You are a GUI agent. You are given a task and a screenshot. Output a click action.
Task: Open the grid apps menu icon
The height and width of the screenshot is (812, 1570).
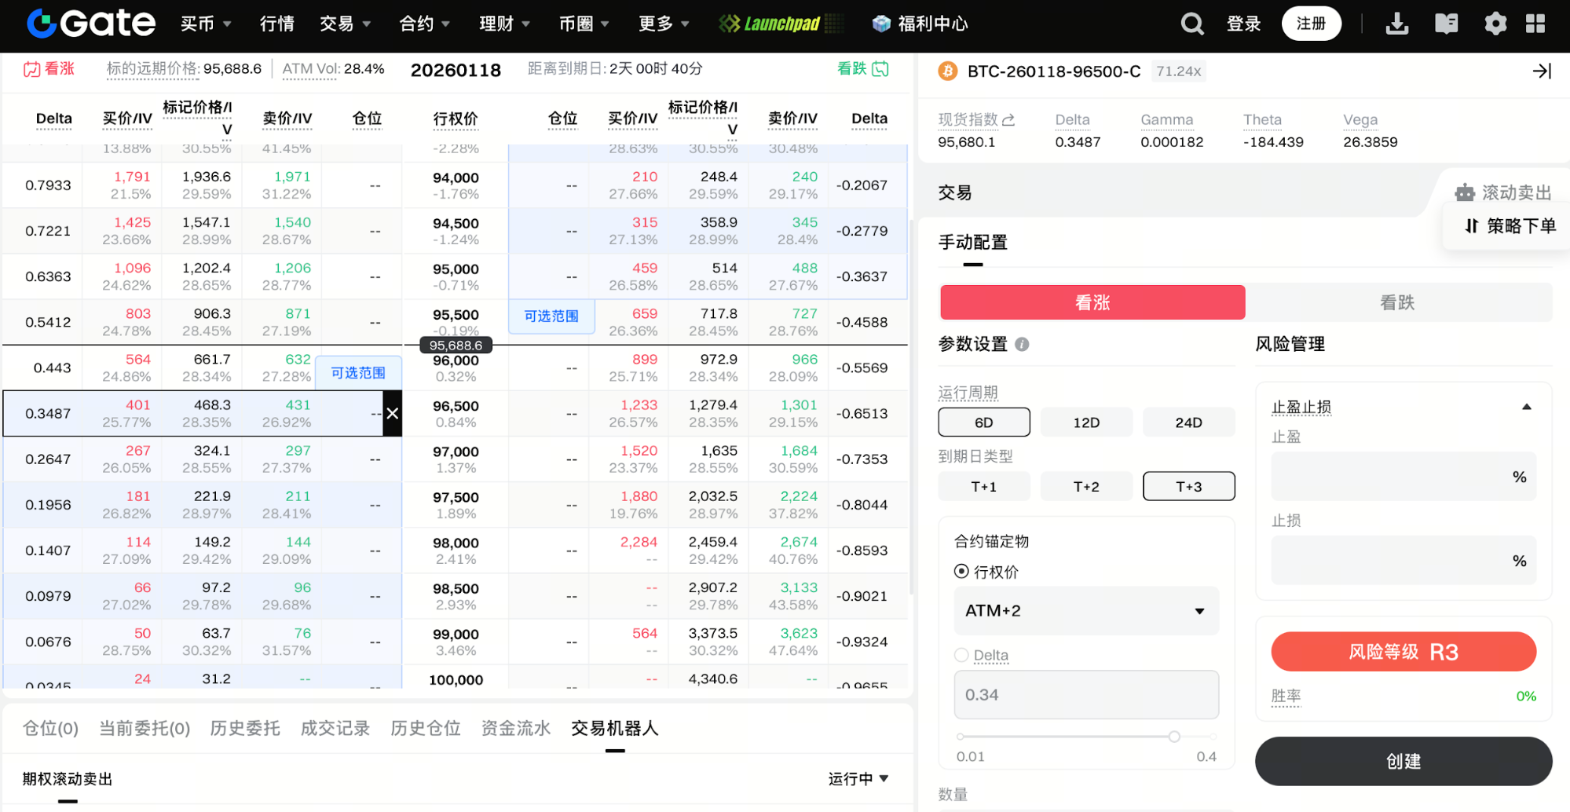1535,24
